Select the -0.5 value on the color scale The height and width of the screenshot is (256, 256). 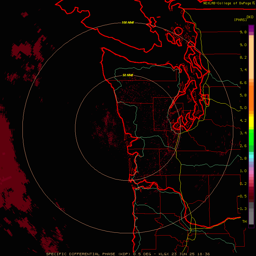click(x=242, y=196)
